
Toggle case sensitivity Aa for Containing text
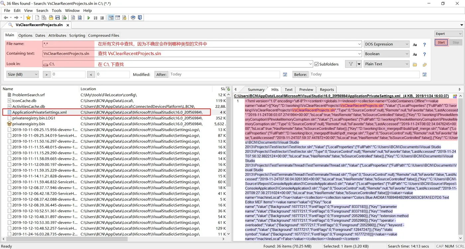coord(415,54)
